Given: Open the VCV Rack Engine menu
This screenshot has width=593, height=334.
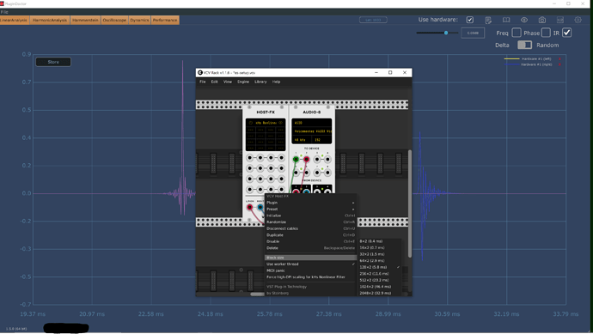Looking at the screenshot, I should [x=243, y=82].
